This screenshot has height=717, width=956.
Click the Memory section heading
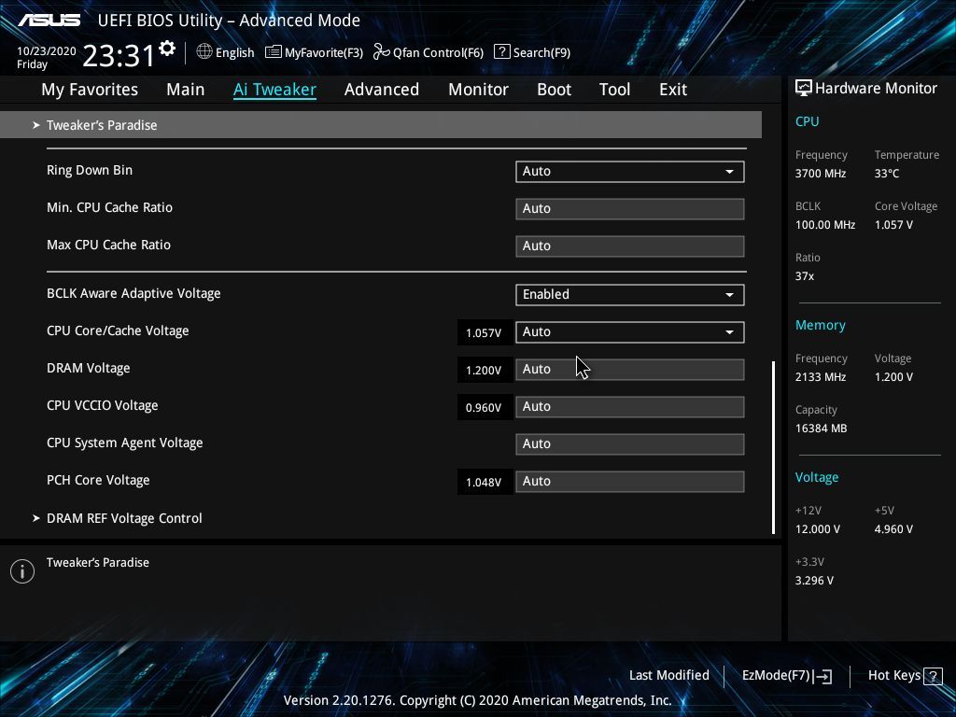(x=820, y=326)
